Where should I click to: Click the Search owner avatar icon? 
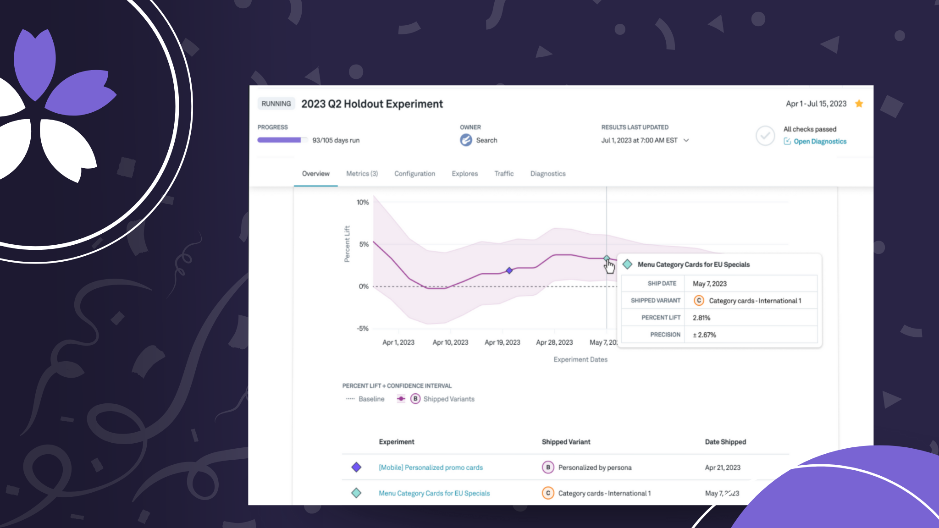coord(466,140)
